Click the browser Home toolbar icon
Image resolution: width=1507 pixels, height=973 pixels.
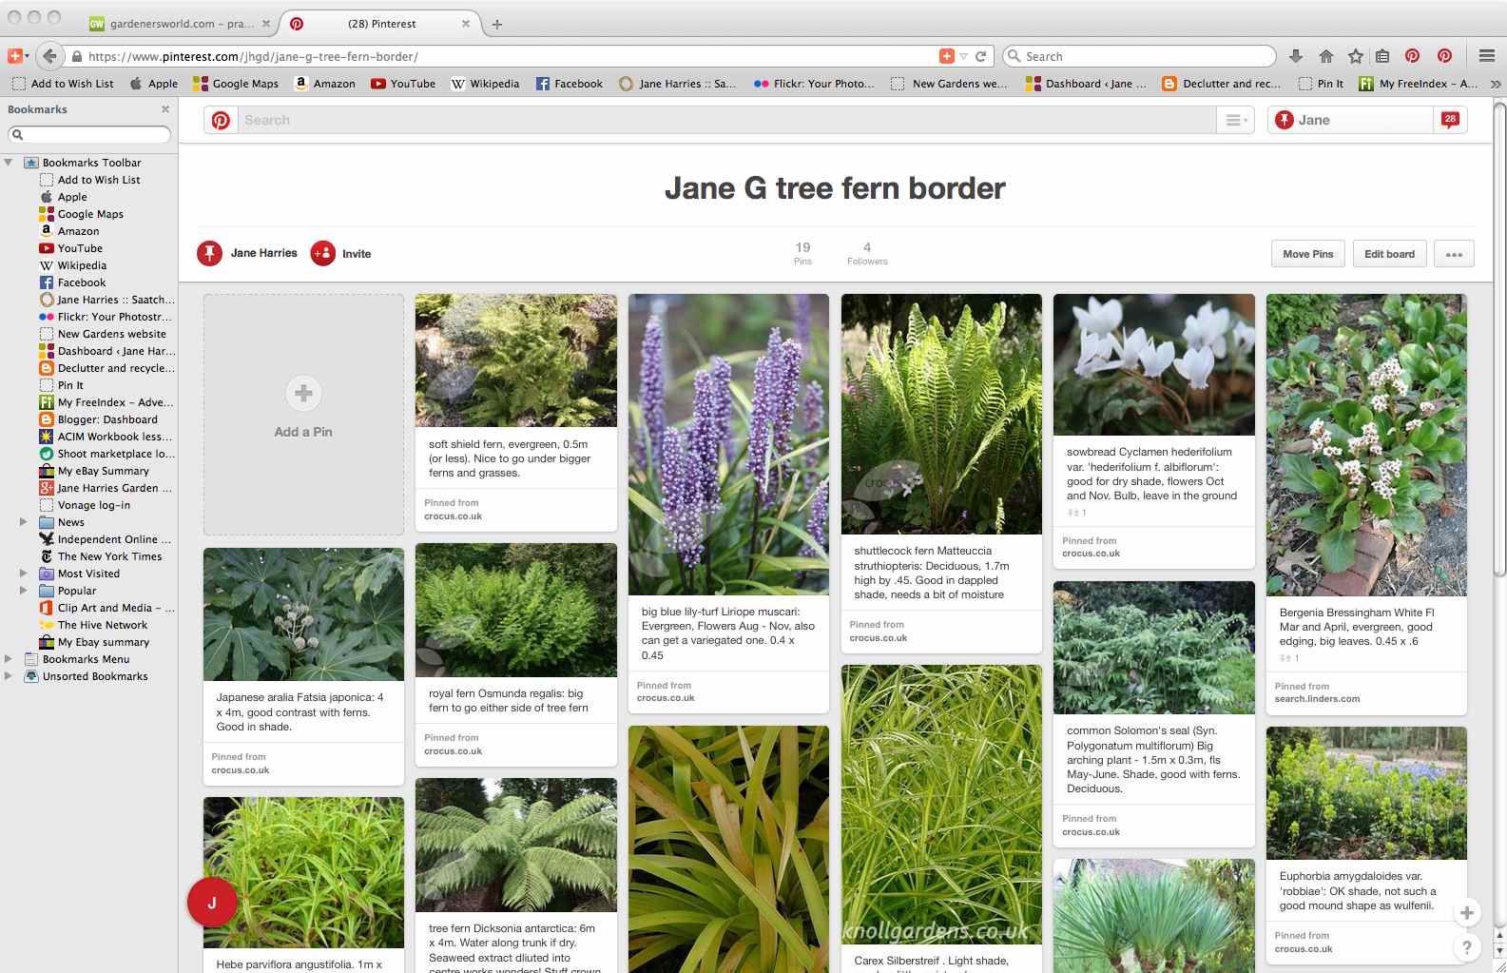[x=1325, y=56]
